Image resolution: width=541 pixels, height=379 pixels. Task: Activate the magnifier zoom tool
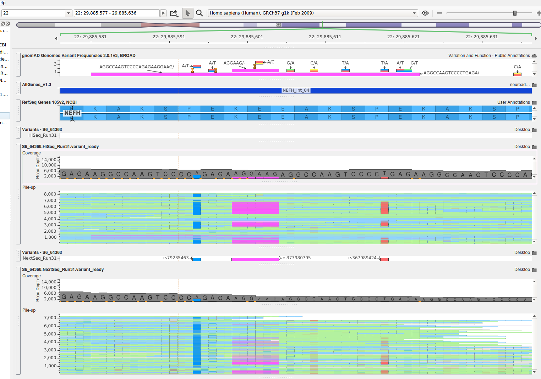(200, 13)
